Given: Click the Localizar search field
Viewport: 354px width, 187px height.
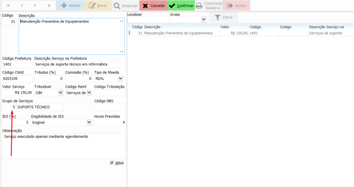Looking at the screenshot, I should (148, 20).
